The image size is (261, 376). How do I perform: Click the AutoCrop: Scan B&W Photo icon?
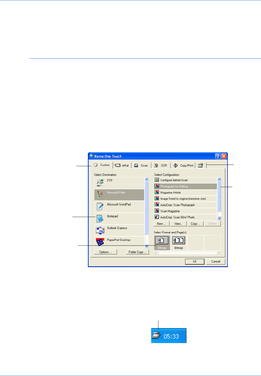coord(157,217)
